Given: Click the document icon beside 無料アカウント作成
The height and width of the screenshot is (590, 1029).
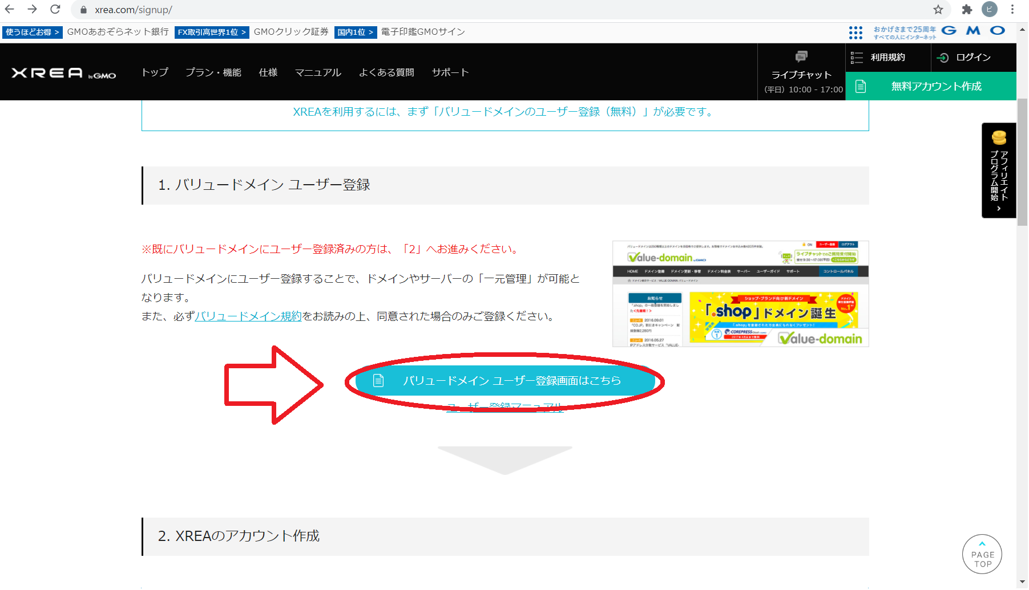Looking at the screenshot, I should click(861, 86).
